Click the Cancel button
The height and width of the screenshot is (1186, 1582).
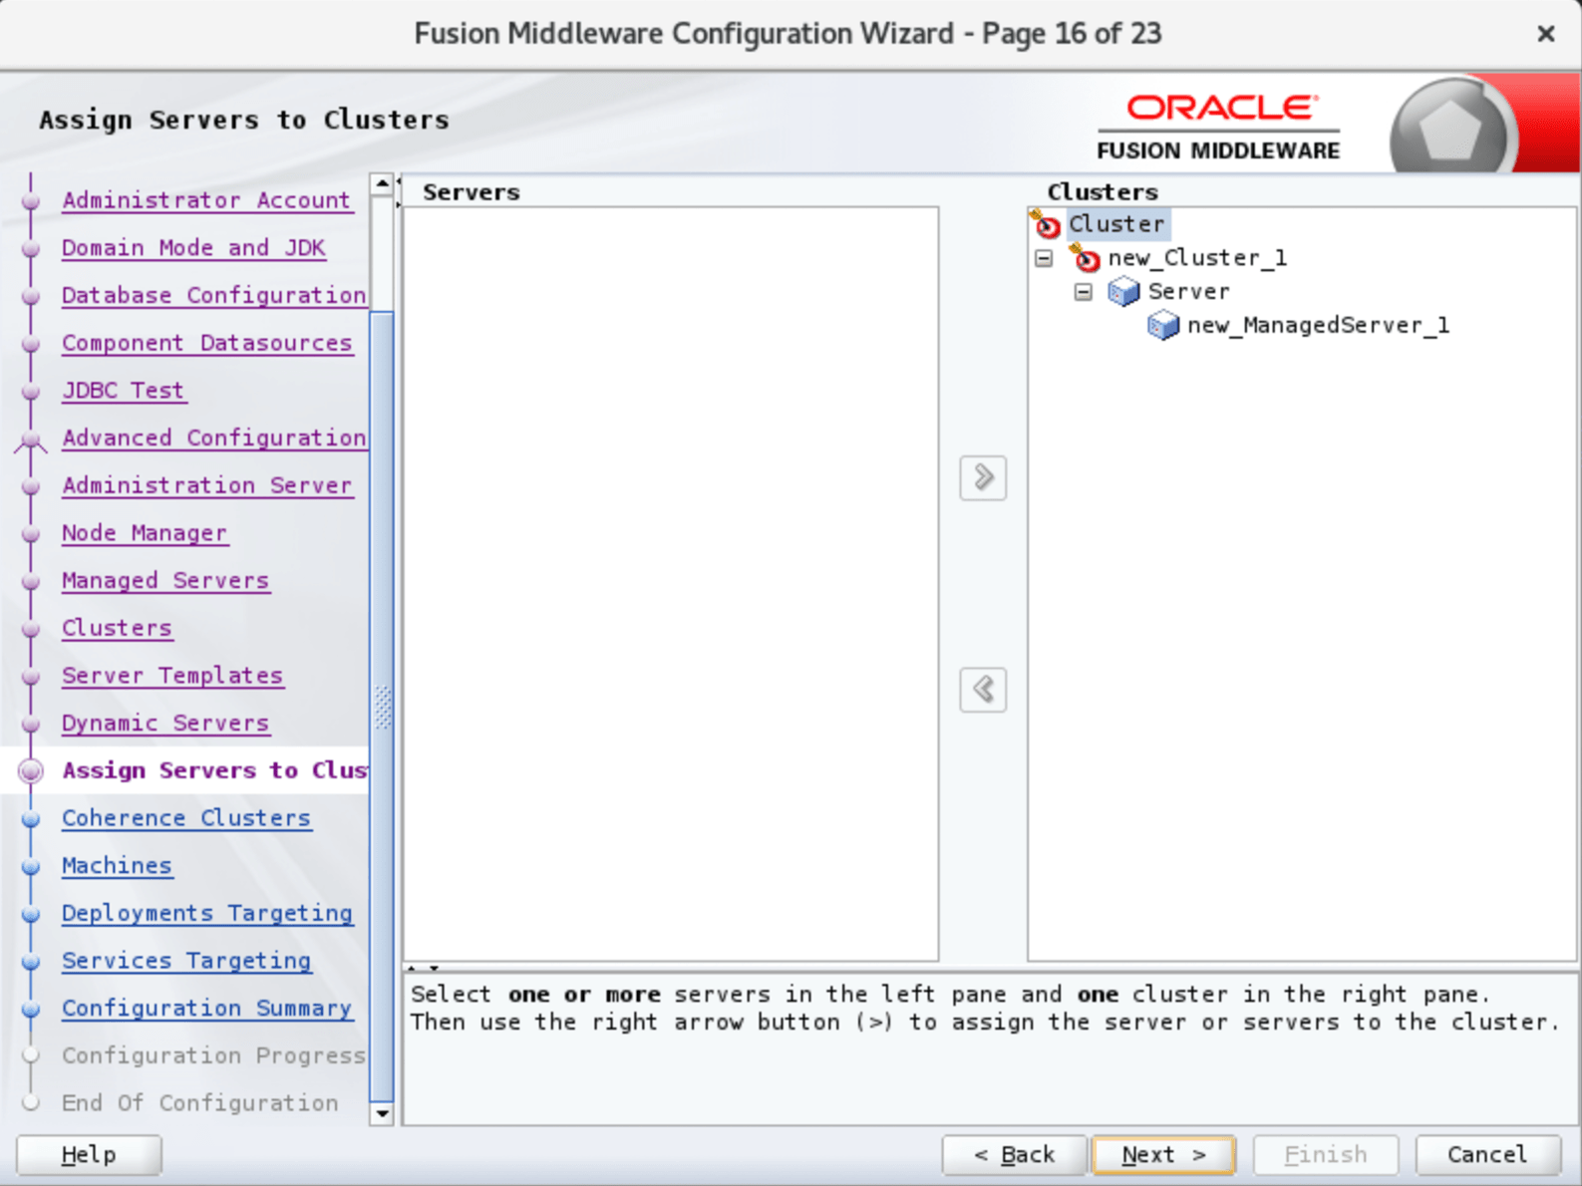click(x=1487, y=1155)
